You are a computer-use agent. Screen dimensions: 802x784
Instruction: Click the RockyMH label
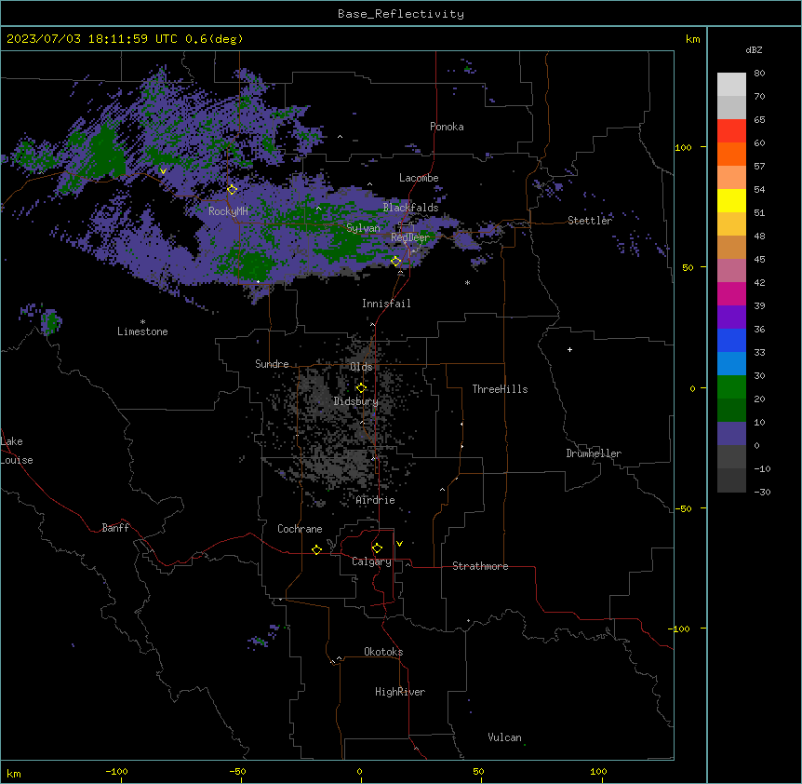click(x=228, y=210)
